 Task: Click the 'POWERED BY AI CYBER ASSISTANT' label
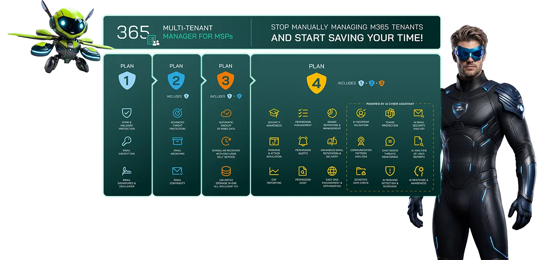390,104
